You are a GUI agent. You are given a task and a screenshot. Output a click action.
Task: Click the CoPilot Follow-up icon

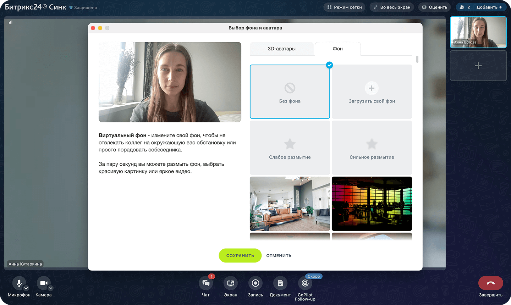pos(305,283)
